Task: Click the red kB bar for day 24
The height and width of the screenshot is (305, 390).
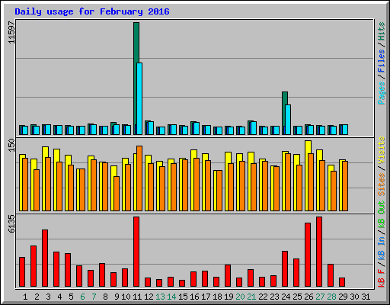Action: [285, 269]
